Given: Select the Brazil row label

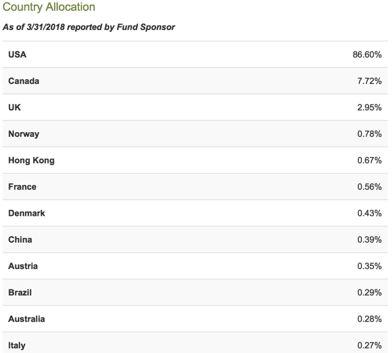Looking at the screenshot, I should [20, 292].
